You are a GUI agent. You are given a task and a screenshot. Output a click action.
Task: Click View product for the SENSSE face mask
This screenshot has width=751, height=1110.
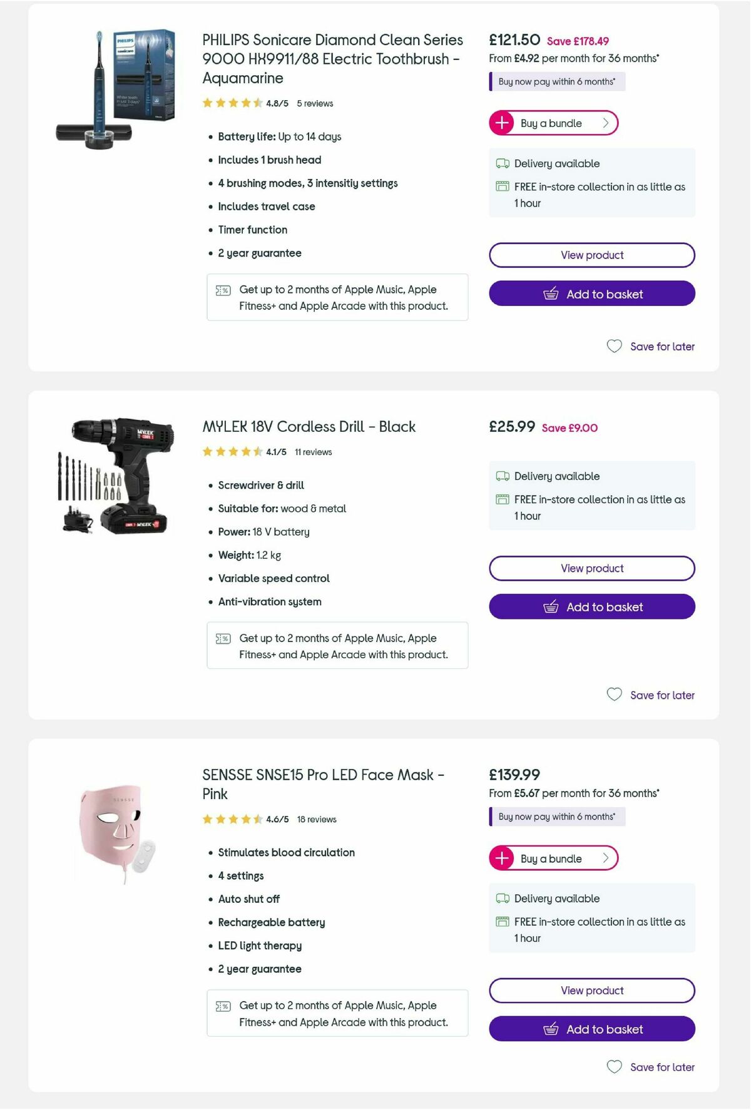[591, 990]
